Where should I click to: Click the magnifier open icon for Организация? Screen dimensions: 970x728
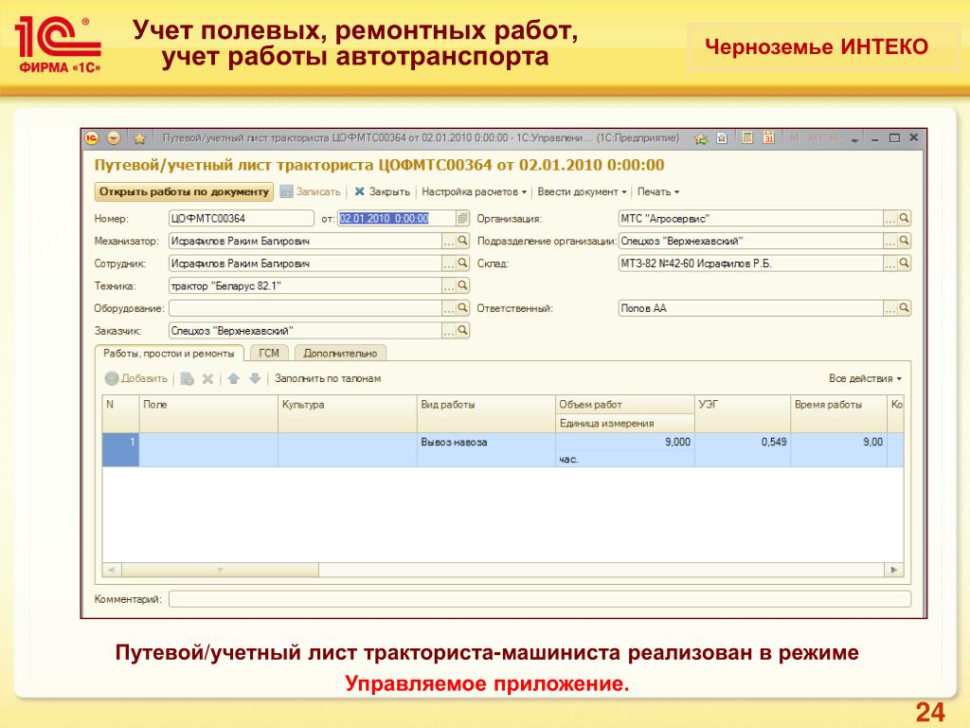905,218
